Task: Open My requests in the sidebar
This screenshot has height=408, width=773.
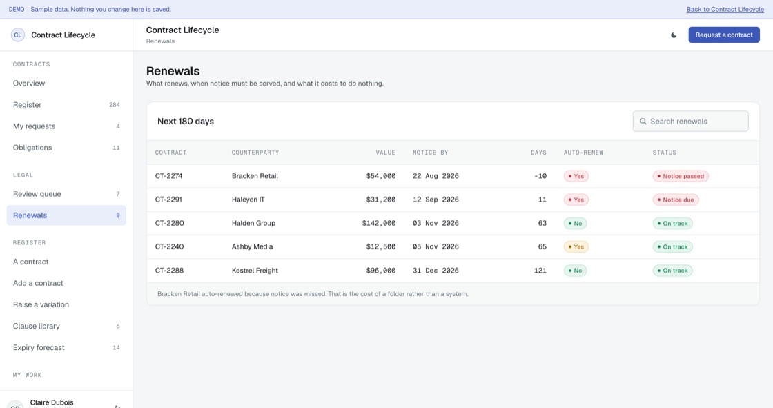Action: (x=66, y=126)
